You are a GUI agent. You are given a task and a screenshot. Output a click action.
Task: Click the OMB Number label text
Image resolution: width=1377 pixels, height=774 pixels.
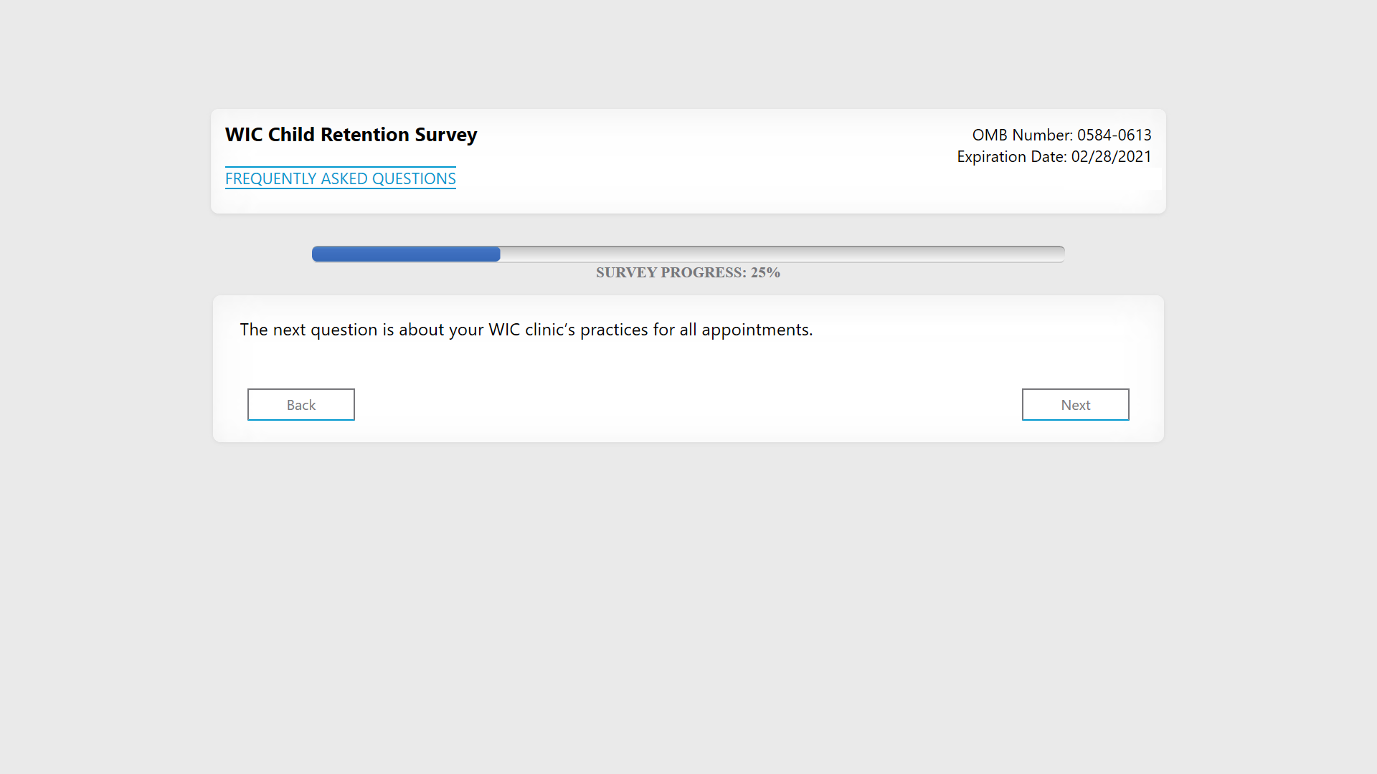1021,135
